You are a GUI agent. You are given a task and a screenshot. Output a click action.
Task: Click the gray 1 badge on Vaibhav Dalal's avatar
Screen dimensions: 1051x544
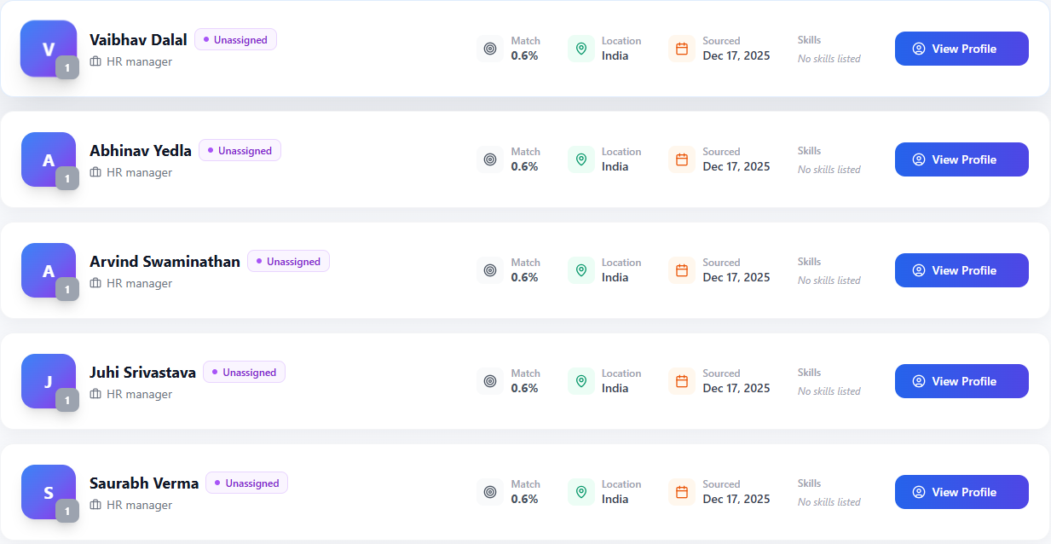pos(67,67)
